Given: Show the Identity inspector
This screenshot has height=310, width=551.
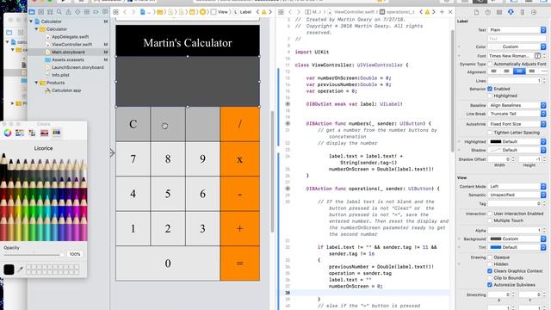Looking at the screenshot, I should (499, 12).
